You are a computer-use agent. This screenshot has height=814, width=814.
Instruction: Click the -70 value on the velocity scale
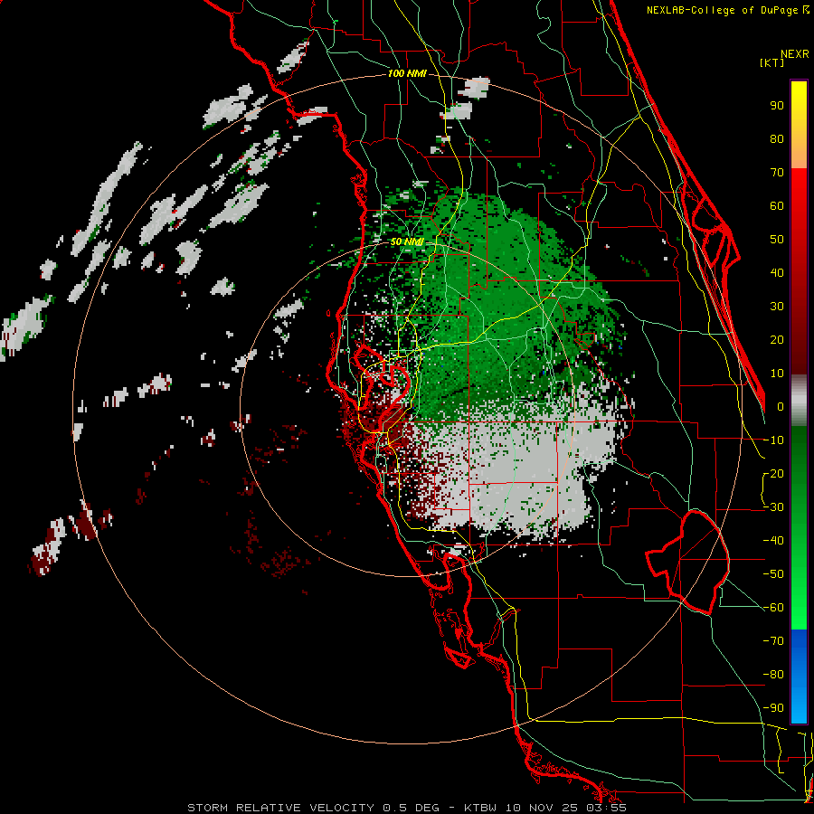click(x=773, y=641)
